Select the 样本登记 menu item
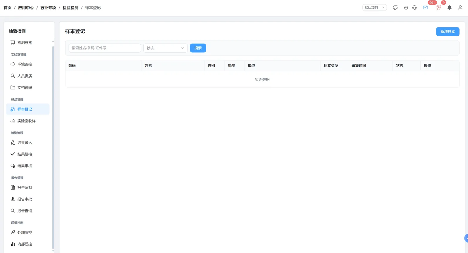The image size is (468, 253). tap(28, 109)
